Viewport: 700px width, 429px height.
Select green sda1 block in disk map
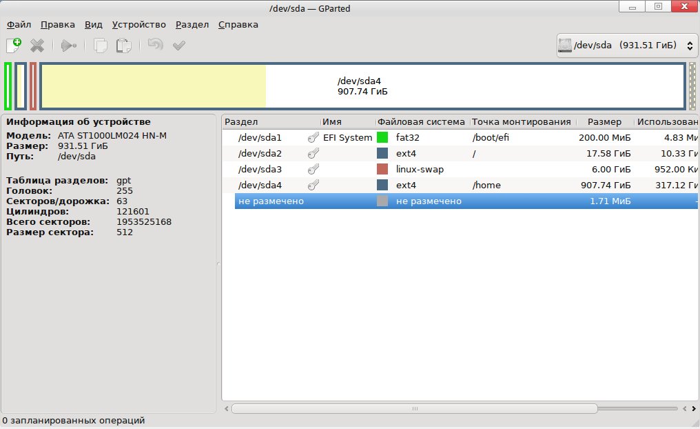click(8, 86)
